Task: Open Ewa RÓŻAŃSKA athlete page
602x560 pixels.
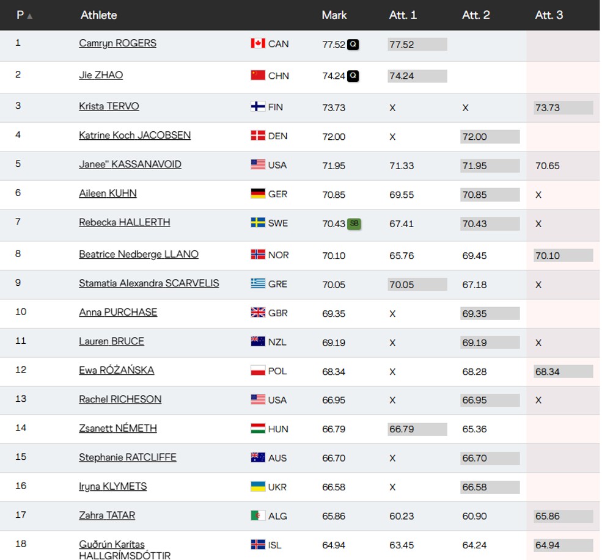Action: 116,370
